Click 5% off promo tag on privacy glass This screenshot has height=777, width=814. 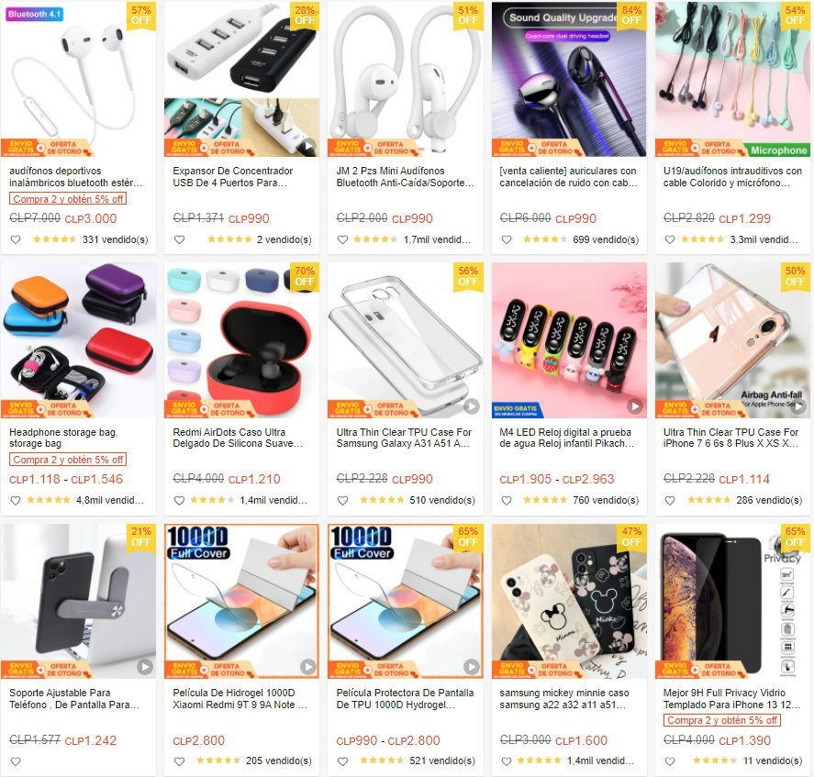point(722,720)
